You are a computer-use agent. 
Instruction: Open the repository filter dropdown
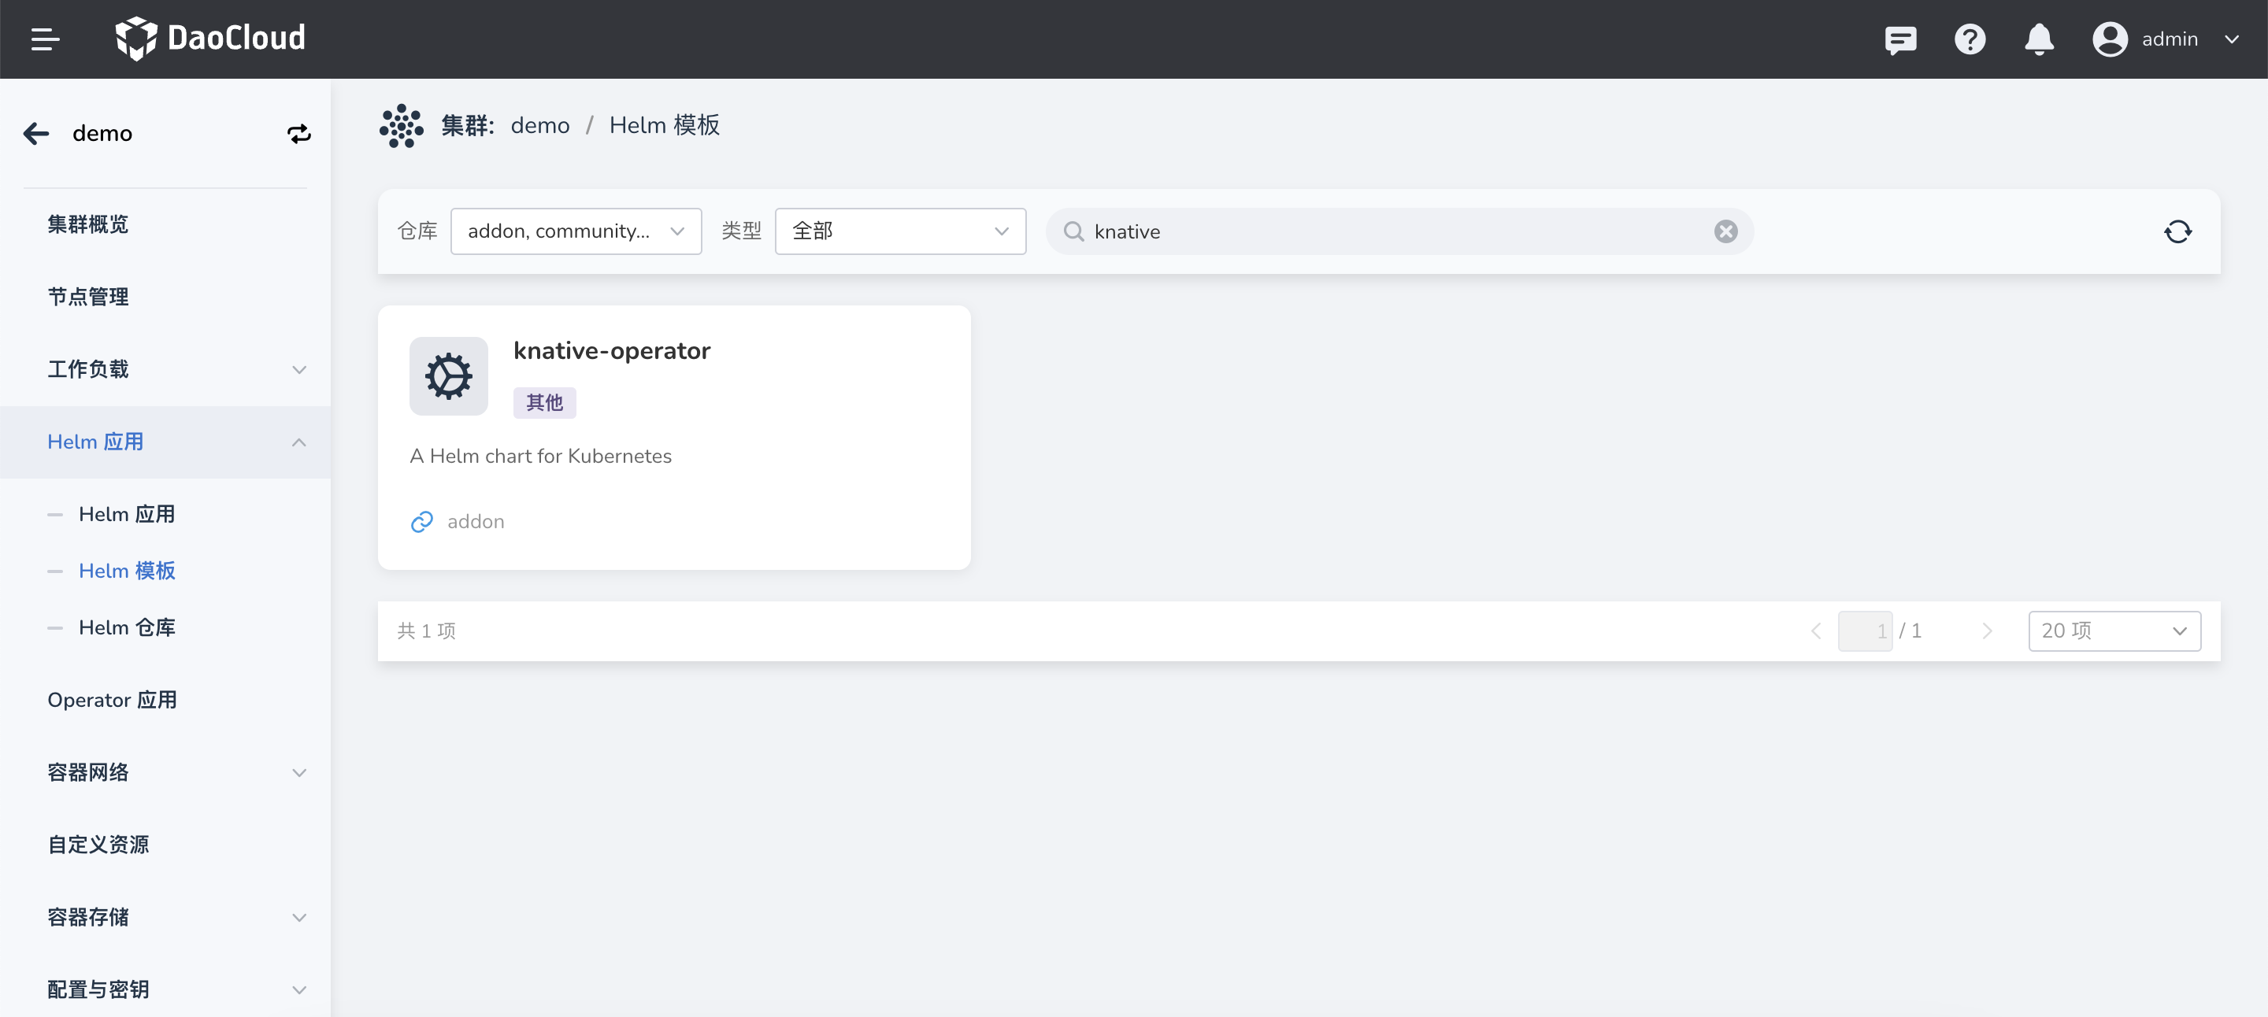pyautogui.click(x=576, y=231)
